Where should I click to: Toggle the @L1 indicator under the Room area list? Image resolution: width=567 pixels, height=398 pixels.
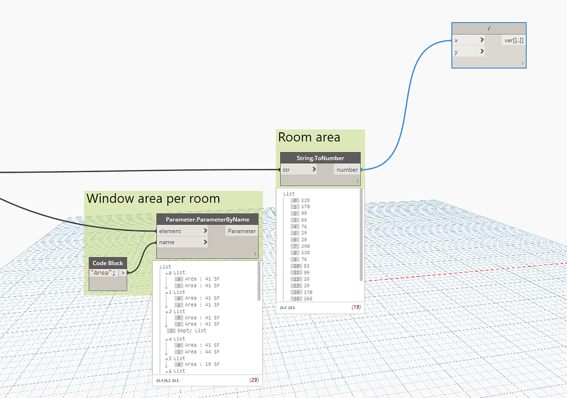(x=292, y=307)
